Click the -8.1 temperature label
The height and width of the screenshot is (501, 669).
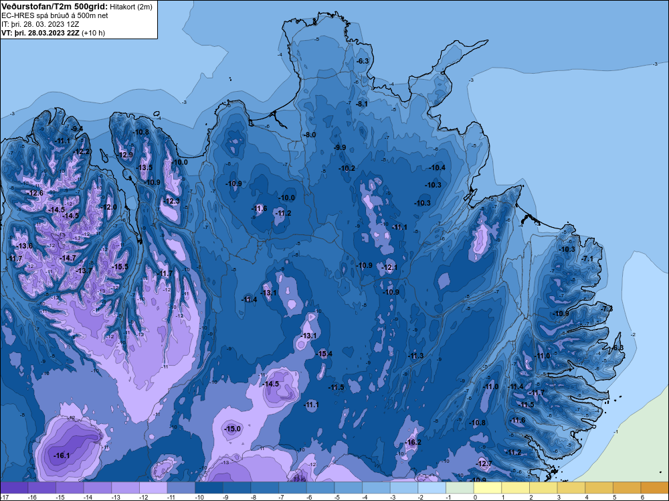362,104
